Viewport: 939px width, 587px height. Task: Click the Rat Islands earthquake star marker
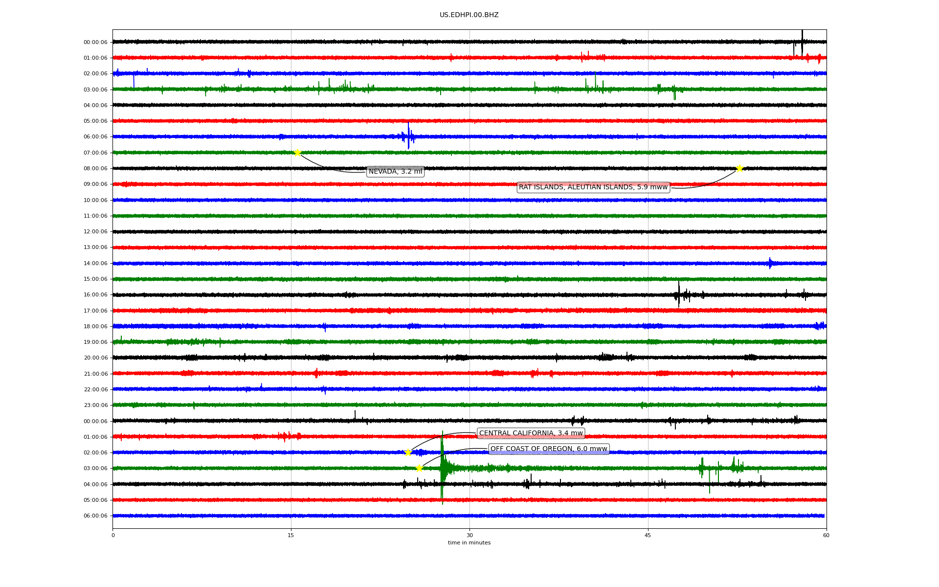click(739, 168)
